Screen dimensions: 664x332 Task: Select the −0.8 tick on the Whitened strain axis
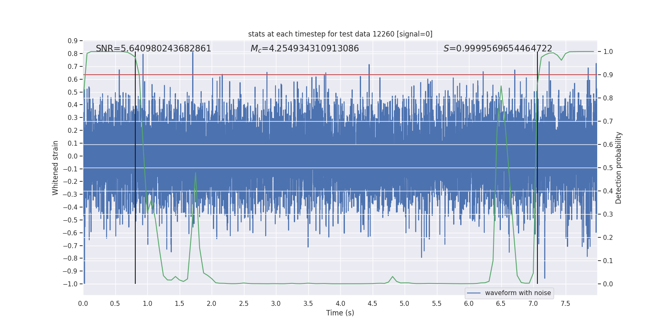pyautogui.click(x=70, y=258)
